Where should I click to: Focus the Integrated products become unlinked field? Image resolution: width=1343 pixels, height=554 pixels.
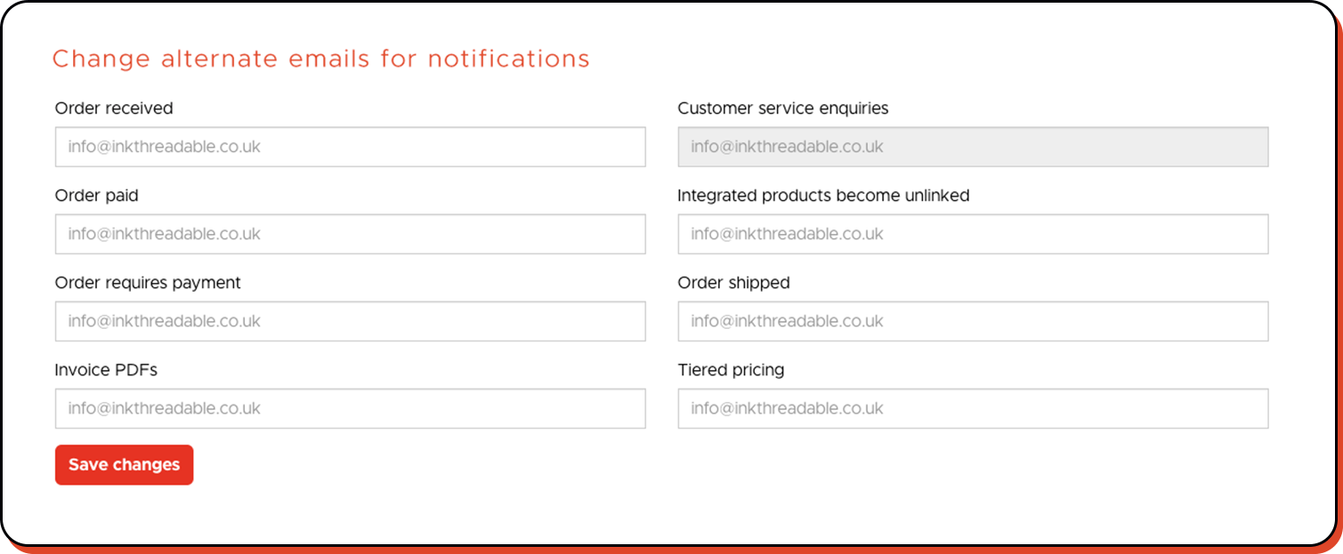coord(973,234)
